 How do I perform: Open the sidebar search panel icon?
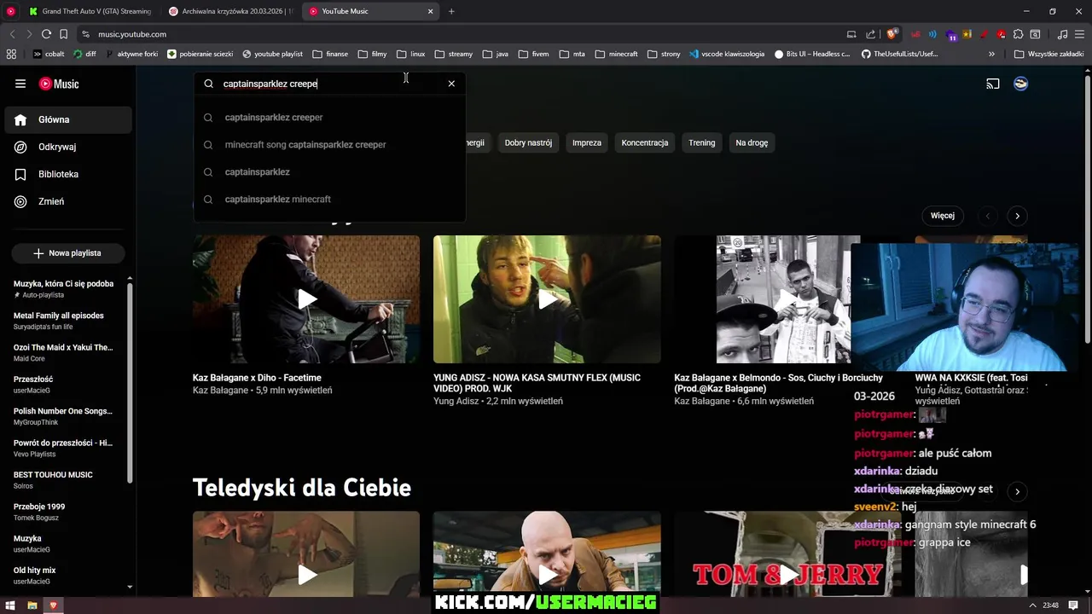1035,34
